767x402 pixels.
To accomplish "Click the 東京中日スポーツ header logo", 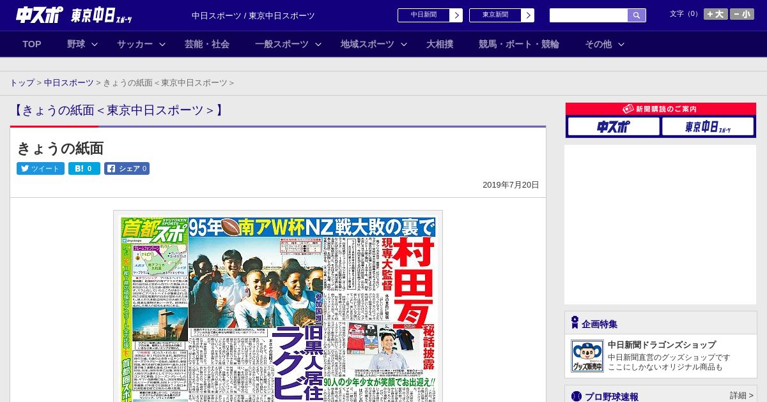I will [102, 15].
